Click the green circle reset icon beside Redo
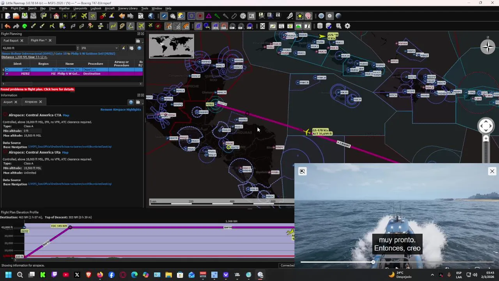Viewport: 499px width, 281px height. coord(25,26)
